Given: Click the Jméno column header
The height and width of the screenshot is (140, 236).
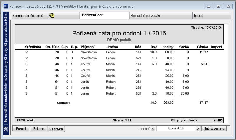Looking at the screenshot, I should pos(112,47).
